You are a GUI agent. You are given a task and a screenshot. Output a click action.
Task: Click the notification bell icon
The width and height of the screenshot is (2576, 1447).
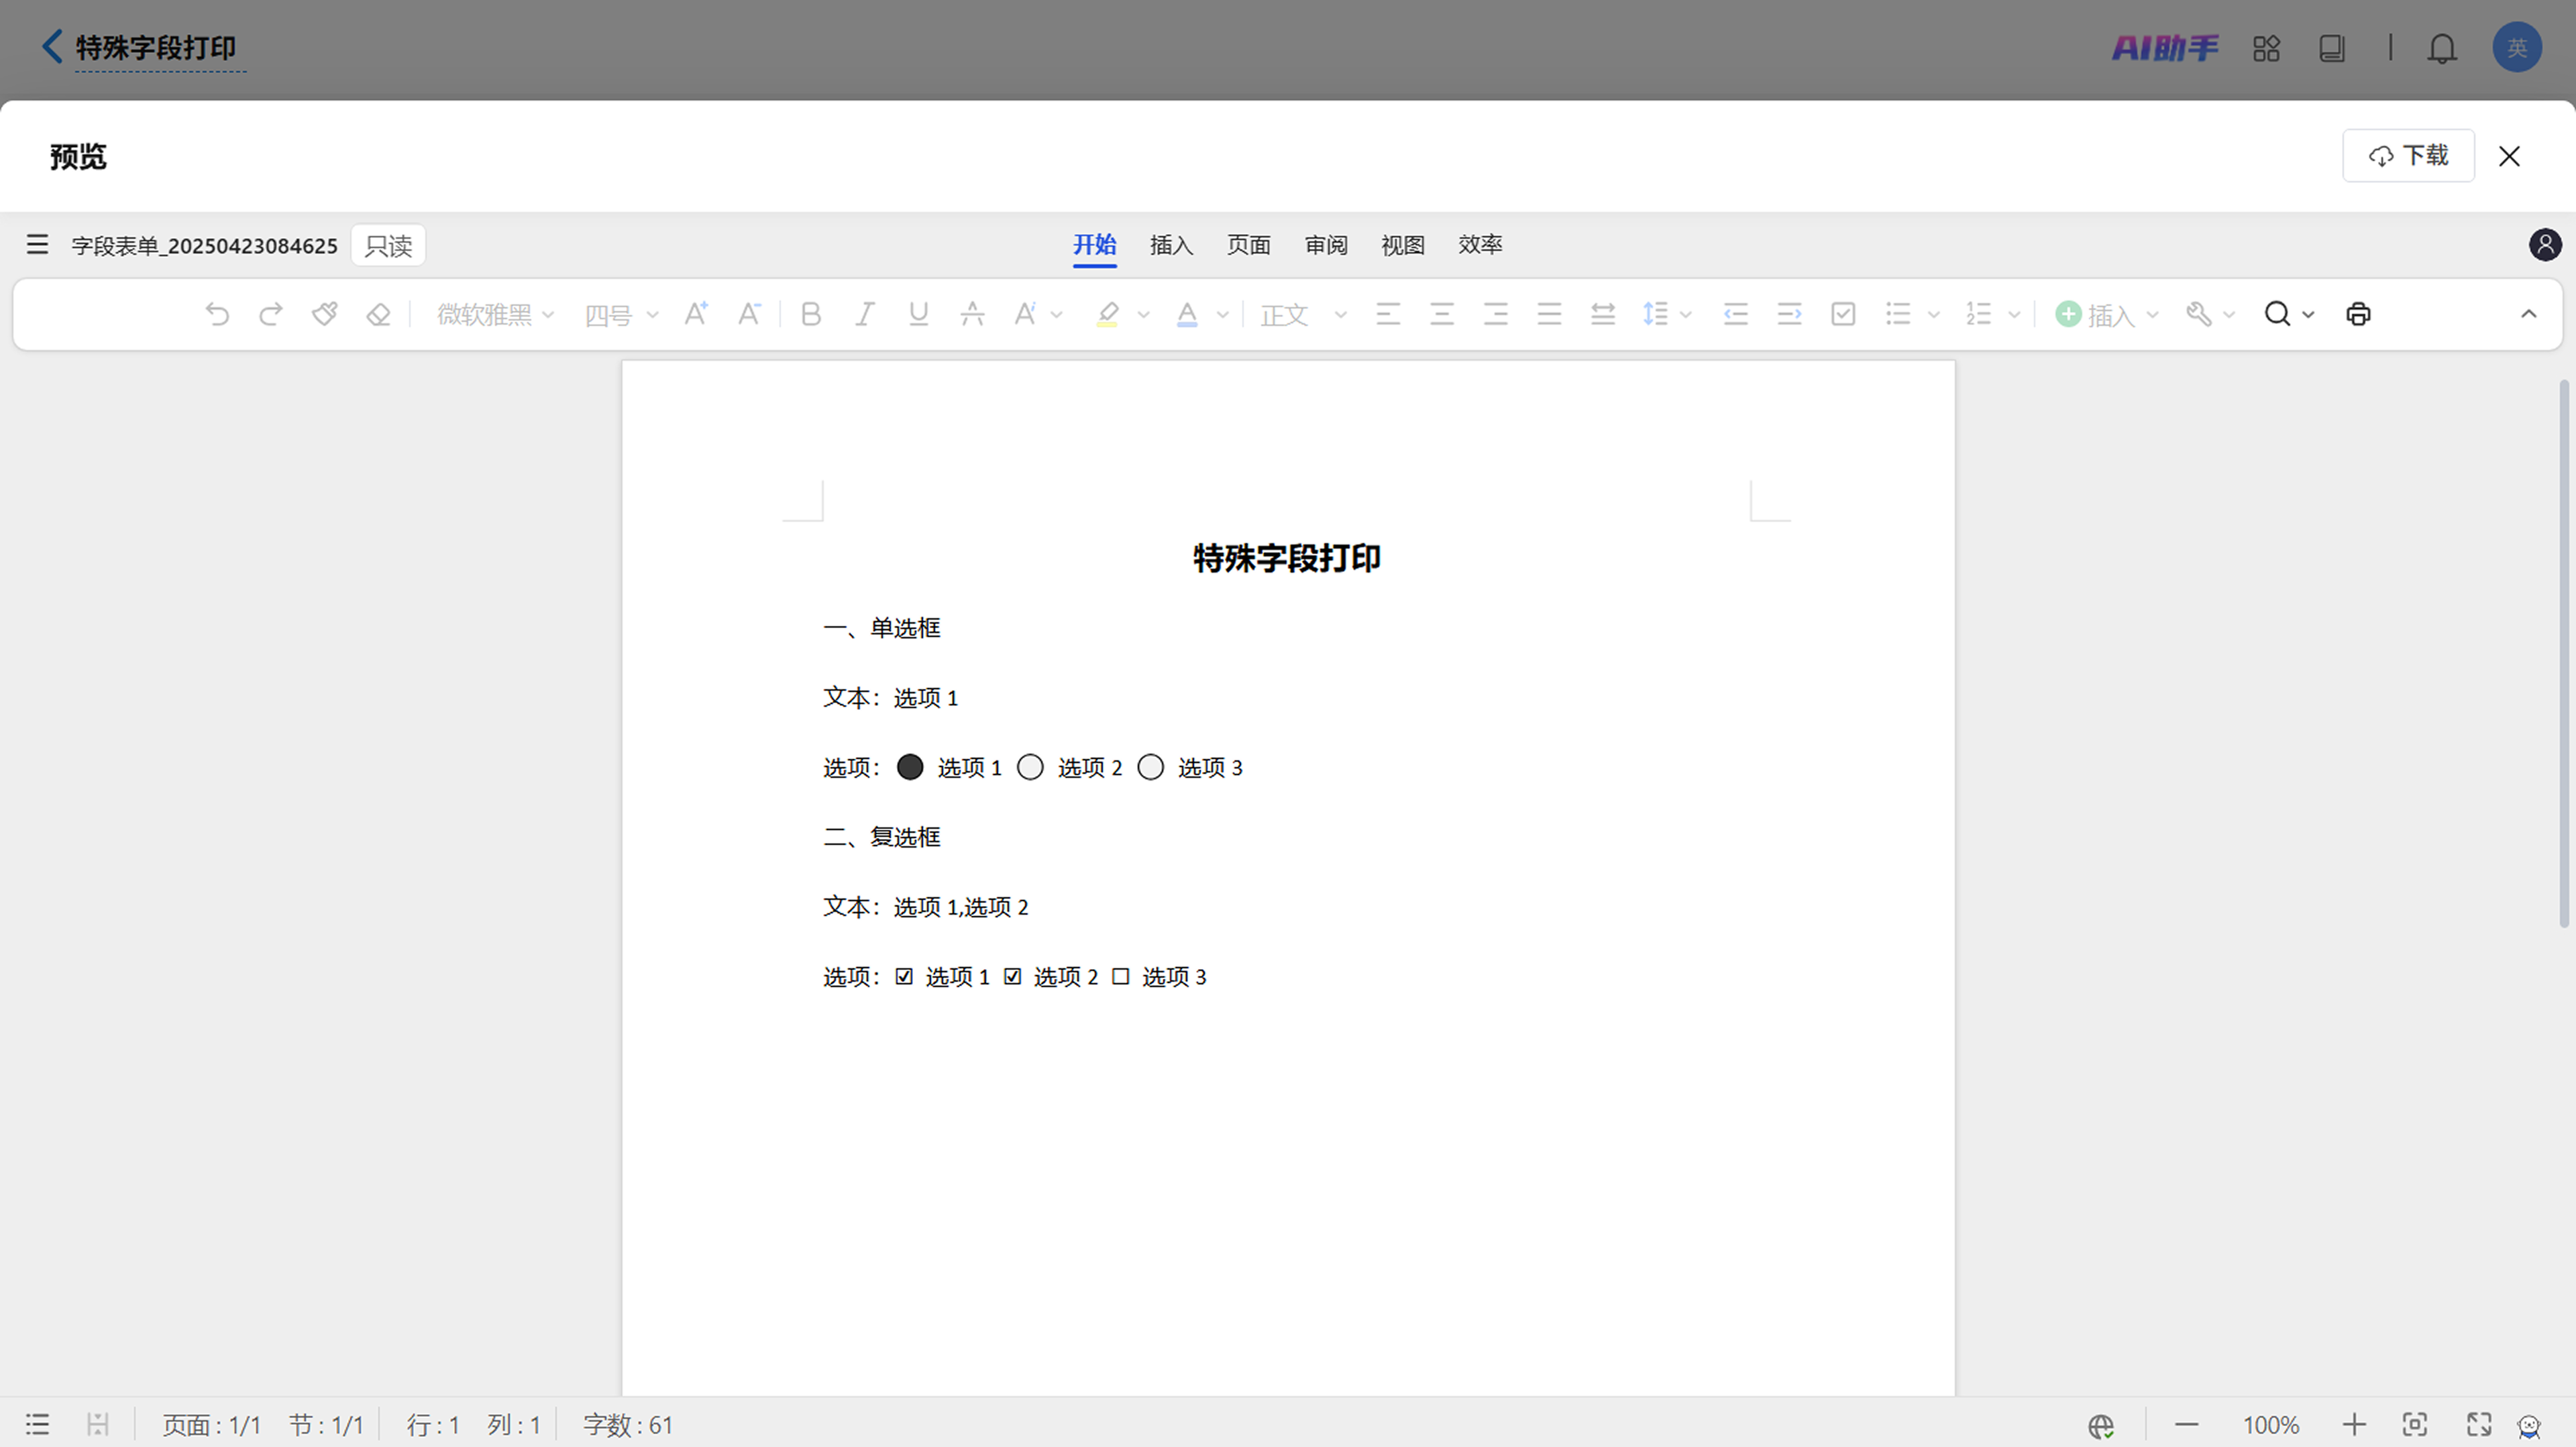(2442, 48)
